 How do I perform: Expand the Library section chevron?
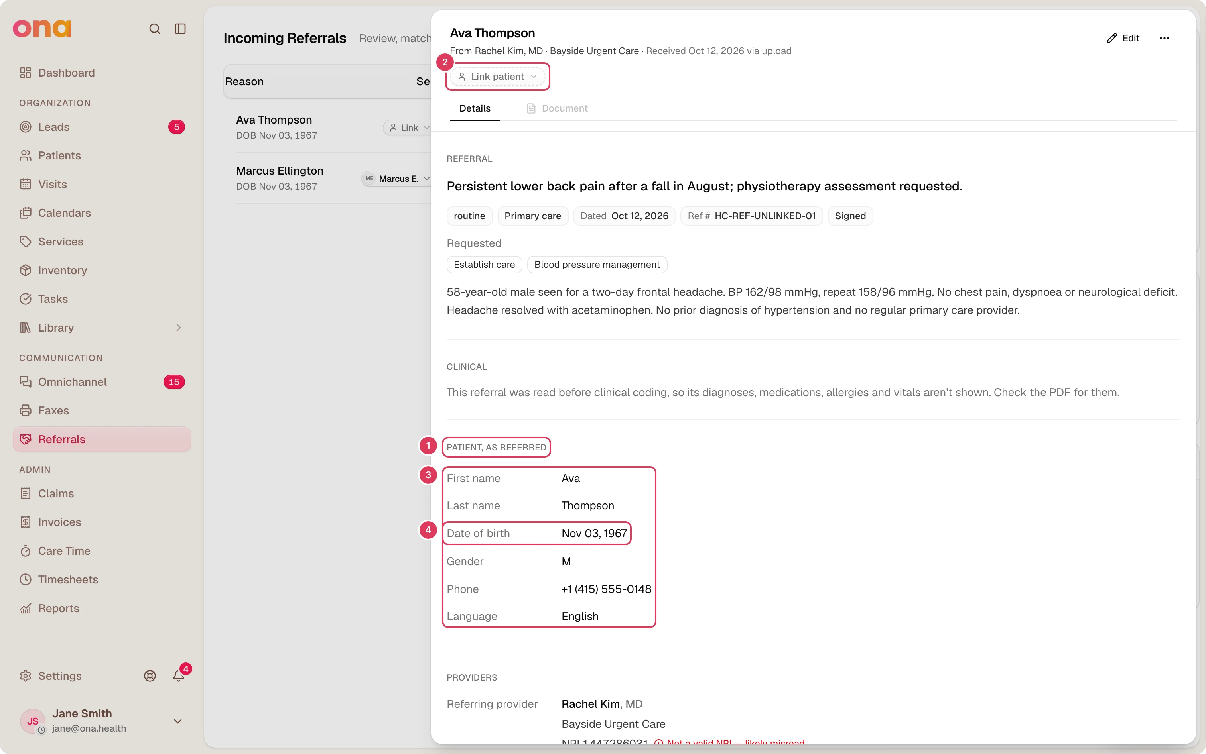click(178, 328)
